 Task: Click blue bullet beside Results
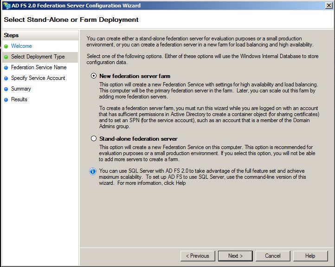(6, 100)
